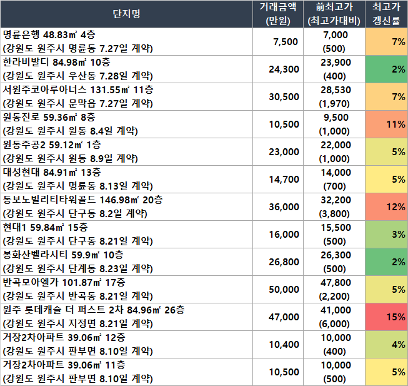The height and width of the screenshot is (386, 408).
Task: Select the 봉화산벨라시티 59.9㎡ 10층 cell
Action: (126, 262)
